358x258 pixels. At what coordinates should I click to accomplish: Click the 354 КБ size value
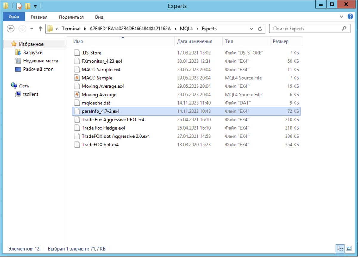click(x=292, y=145)
